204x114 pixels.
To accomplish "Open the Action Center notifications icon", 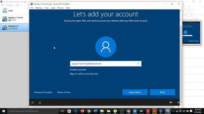I will (x=191, y=111).
